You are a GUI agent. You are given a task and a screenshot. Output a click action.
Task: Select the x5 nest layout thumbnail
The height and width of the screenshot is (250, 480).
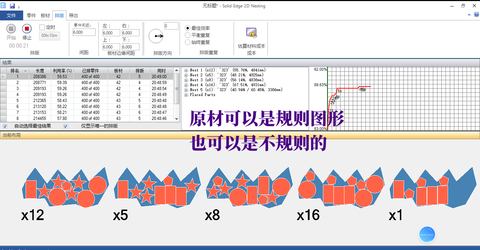(x=157, y=187)
